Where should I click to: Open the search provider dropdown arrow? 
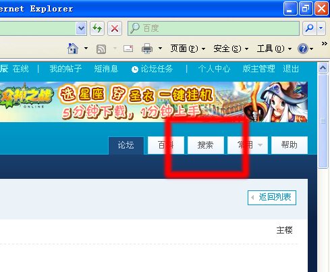[321, 28]
